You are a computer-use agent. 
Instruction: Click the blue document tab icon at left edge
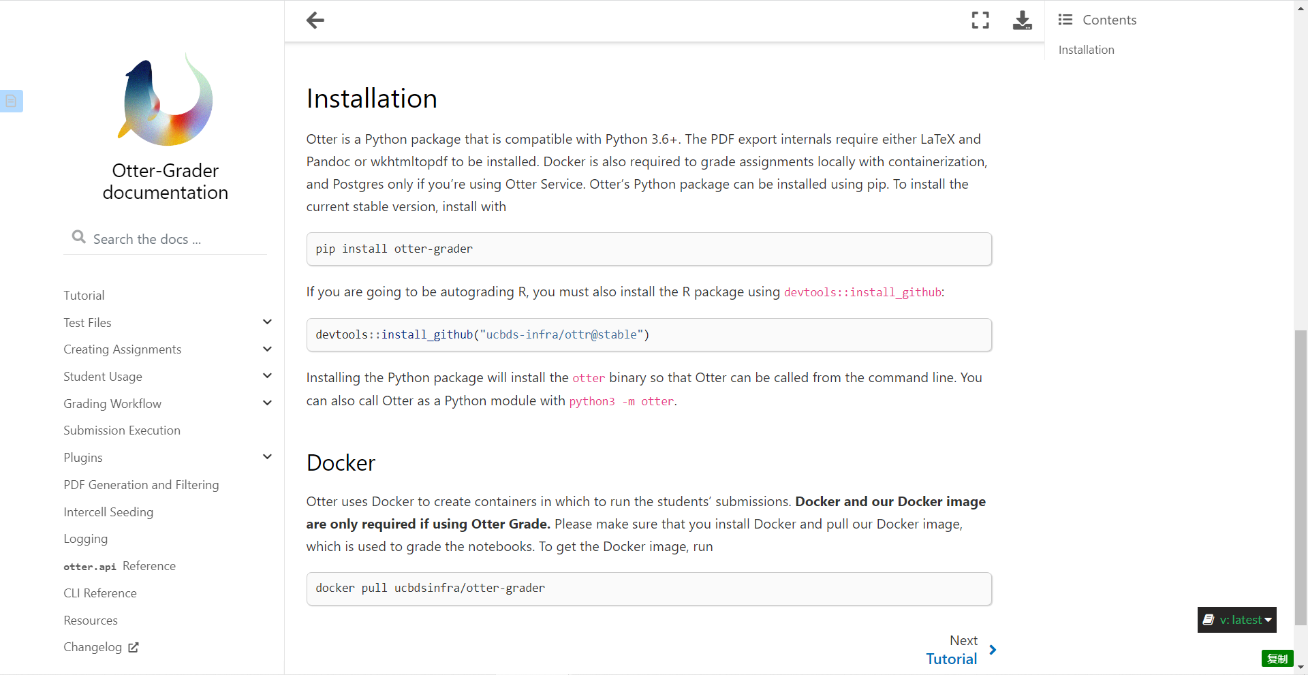click(11, 101)
